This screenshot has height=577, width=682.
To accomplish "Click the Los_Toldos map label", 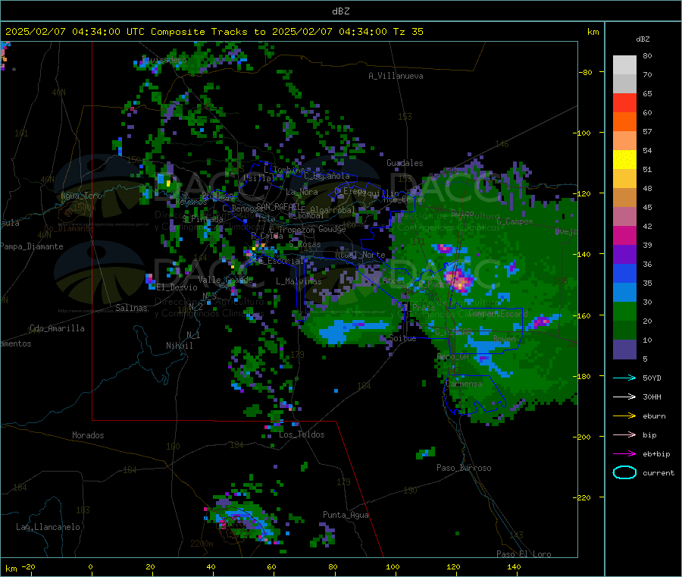I will point(302,434).
